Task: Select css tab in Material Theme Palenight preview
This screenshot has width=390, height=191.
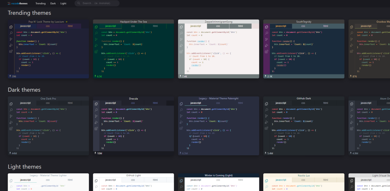Action: point(218,103)
